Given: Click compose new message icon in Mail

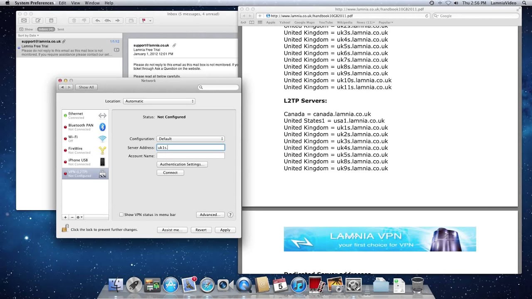Looking at the screenshot, I should (x=38, y=20).
